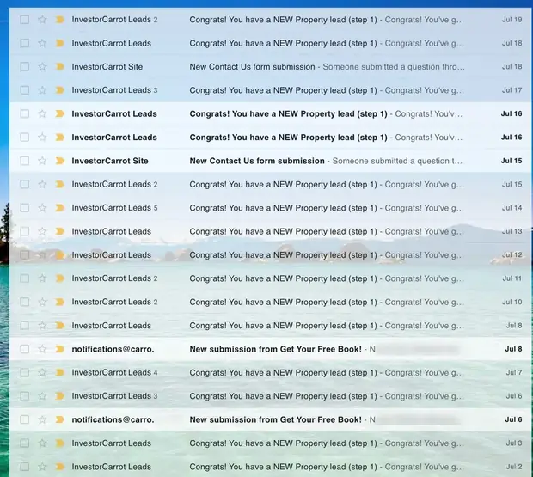Star the Jul 12 InvestorCarrot Leads email
The height and width of the screenshot is (477, 533).
coord(42,254)
